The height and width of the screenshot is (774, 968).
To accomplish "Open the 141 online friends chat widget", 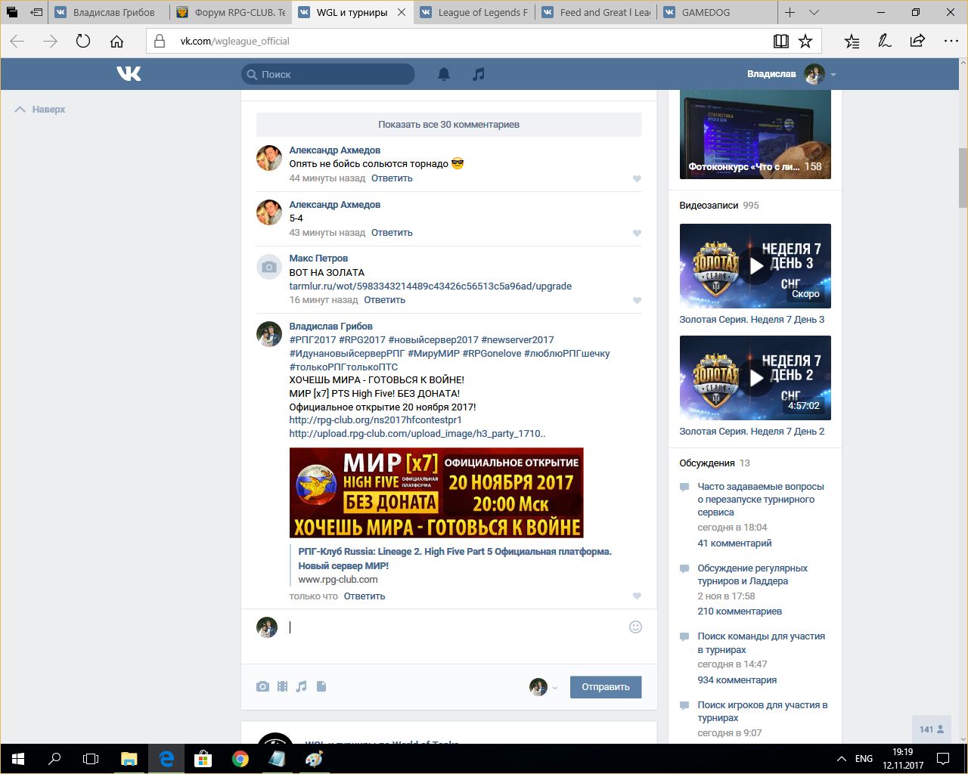I will pos(931,729).
